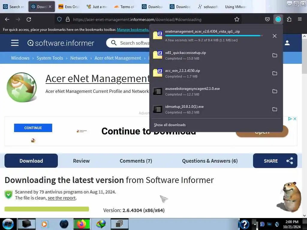Click the enetmanagement download progress bar
This screenshot has height=230, width=307.
213,36
